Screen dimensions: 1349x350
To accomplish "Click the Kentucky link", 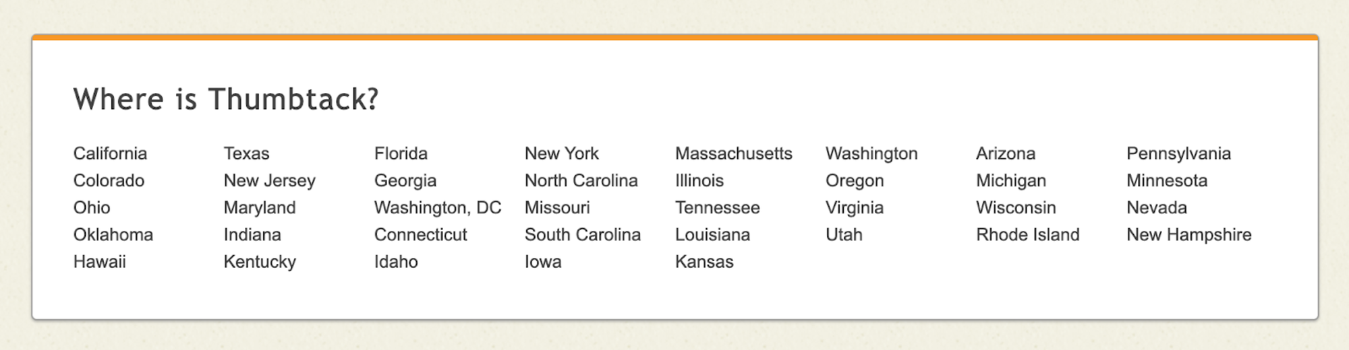I will coord(260,261).
